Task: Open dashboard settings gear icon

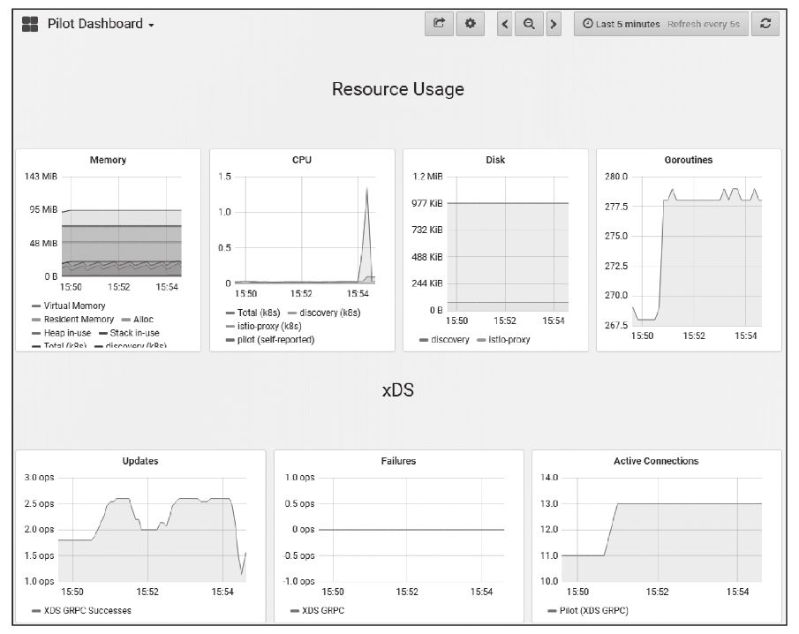Action: 470,24
